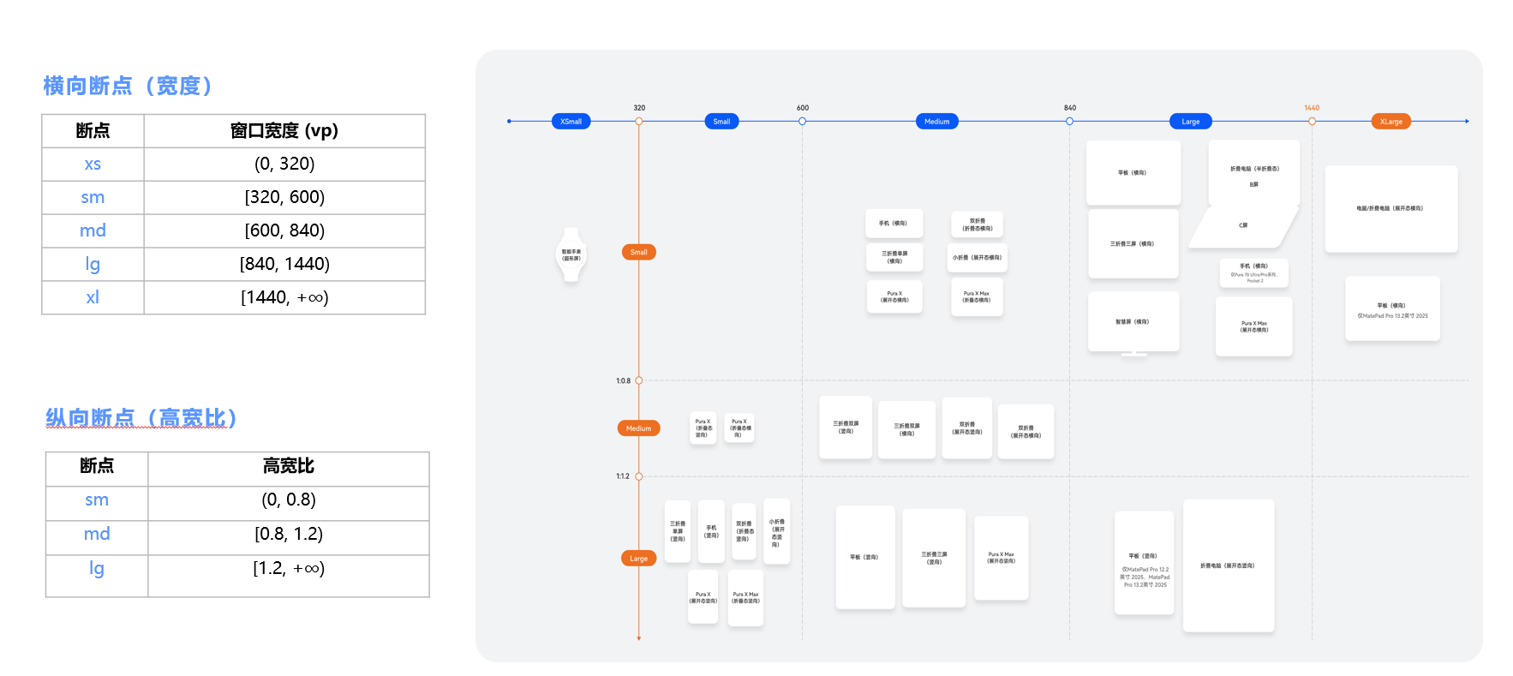Viewport: 1513px width, 676px height.
Task: Click the 纵向断点（高宽比）heading
Action: pos(141,418)
